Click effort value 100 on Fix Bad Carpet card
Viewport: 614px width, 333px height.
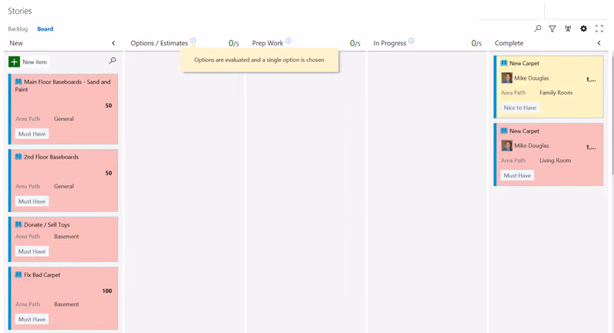pyautogui.click(x=107, y=291)
